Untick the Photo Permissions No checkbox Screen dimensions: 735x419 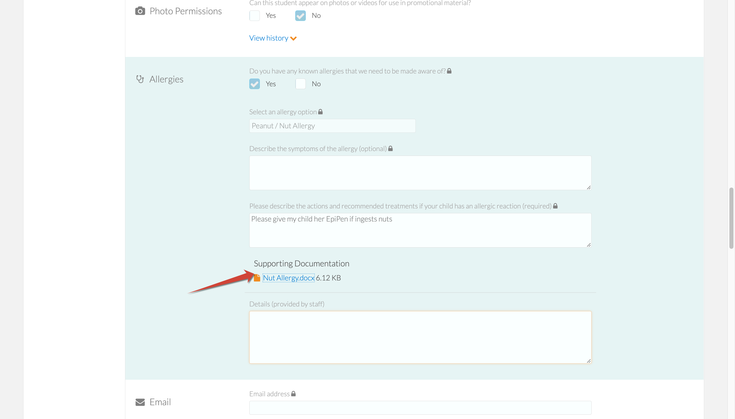click(300, 16)
